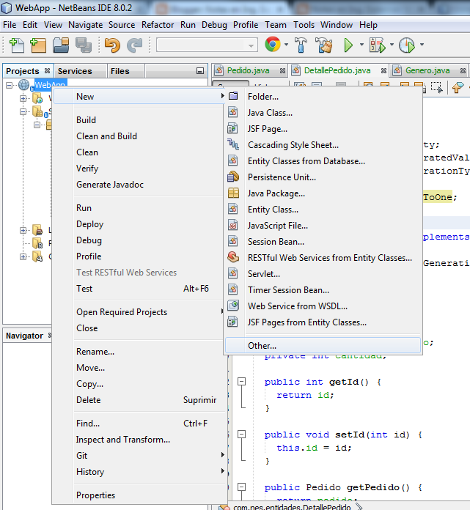470x510 pixels.
Task: Close the Projects panel tab
Action: [x=47, y=70]
